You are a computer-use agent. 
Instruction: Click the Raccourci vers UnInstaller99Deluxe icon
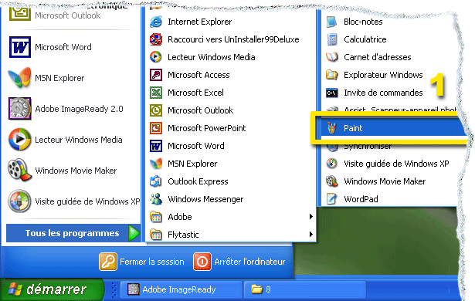pyautogui.click(x=156, y=39)
